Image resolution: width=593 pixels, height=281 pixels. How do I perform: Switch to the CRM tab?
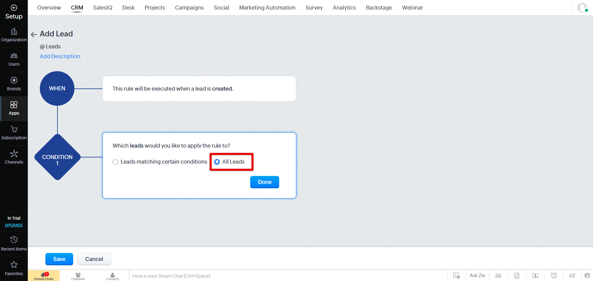coord(77,8)
